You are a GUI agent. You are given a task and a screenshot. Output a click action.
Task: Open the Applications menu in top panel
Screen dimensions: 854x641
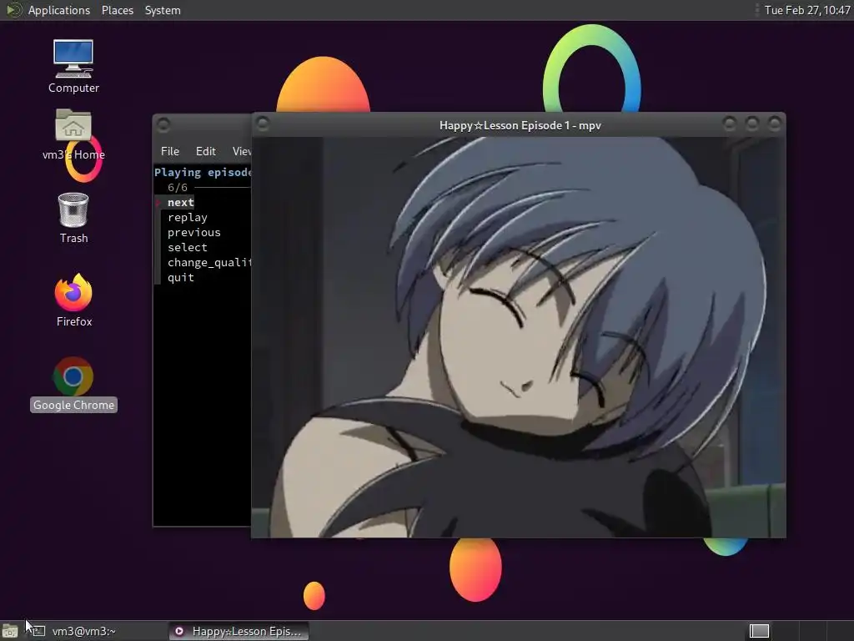pos(59,10)
